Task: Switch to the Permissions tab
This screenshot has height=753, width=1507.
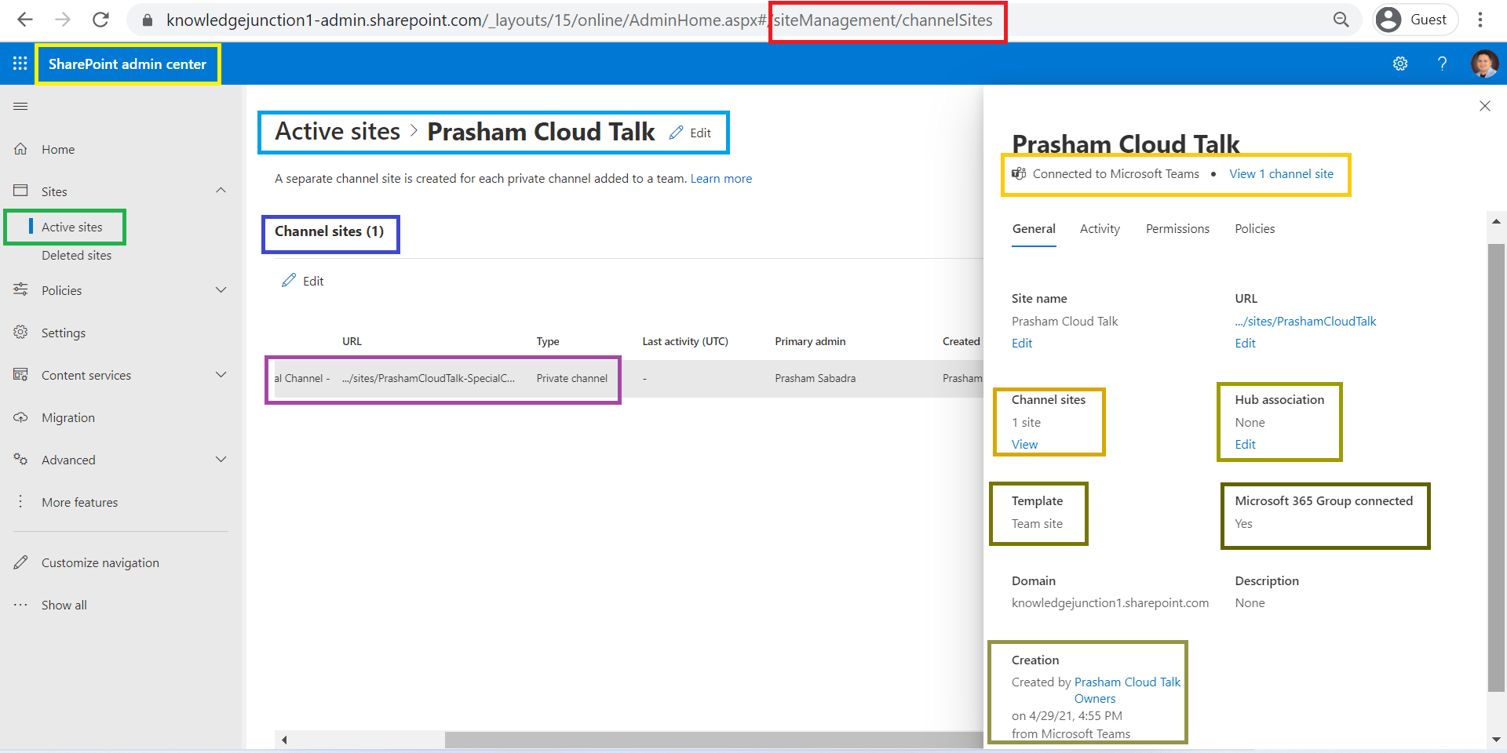Action: (1177, 228)
